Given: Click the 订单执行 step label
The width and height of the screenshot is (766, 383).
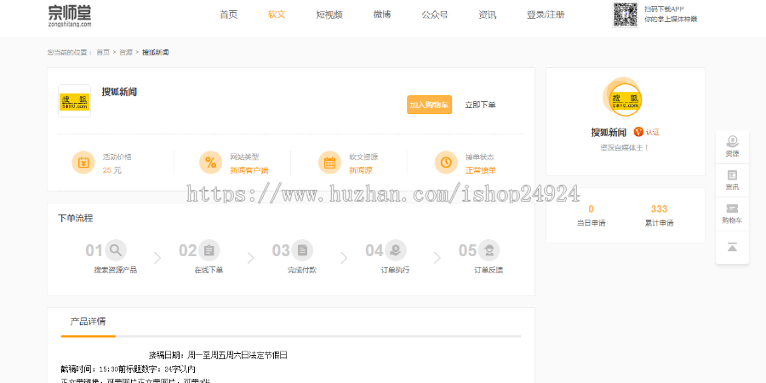Looking at the screenshot, I should click(395, 270).
